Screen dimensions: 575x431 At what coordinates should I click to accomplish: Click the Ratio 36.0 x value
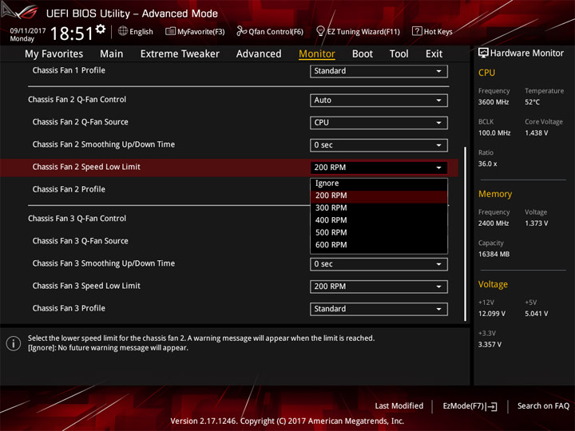pyautogui.click(x=487, y=164)
